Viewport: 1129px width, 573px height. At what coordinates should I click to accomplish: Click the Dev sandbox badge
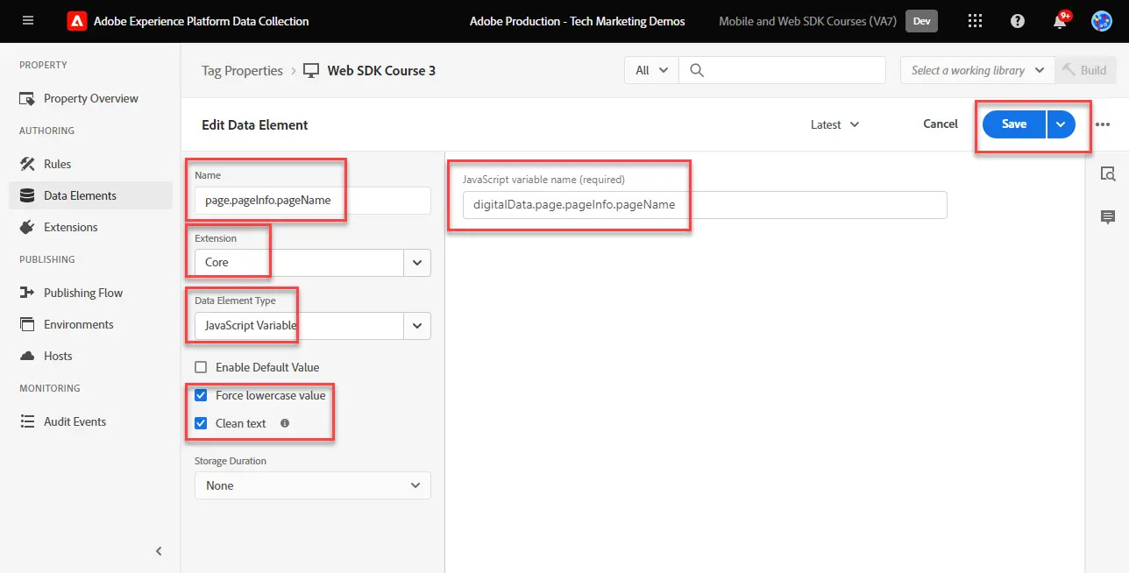click(922, 21)
